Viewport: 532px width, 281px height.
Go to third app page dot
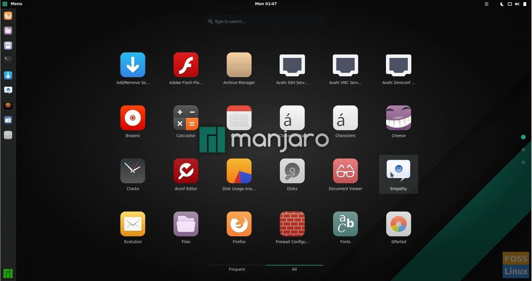tap(523, 162)
